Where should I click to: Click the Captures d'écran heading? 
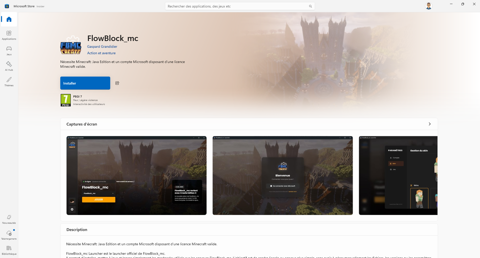coord(82,124)
